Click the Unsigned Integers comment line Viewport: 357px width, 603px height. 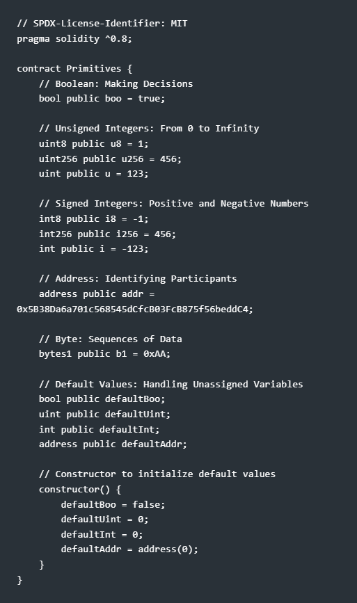[x=149, y=129]
